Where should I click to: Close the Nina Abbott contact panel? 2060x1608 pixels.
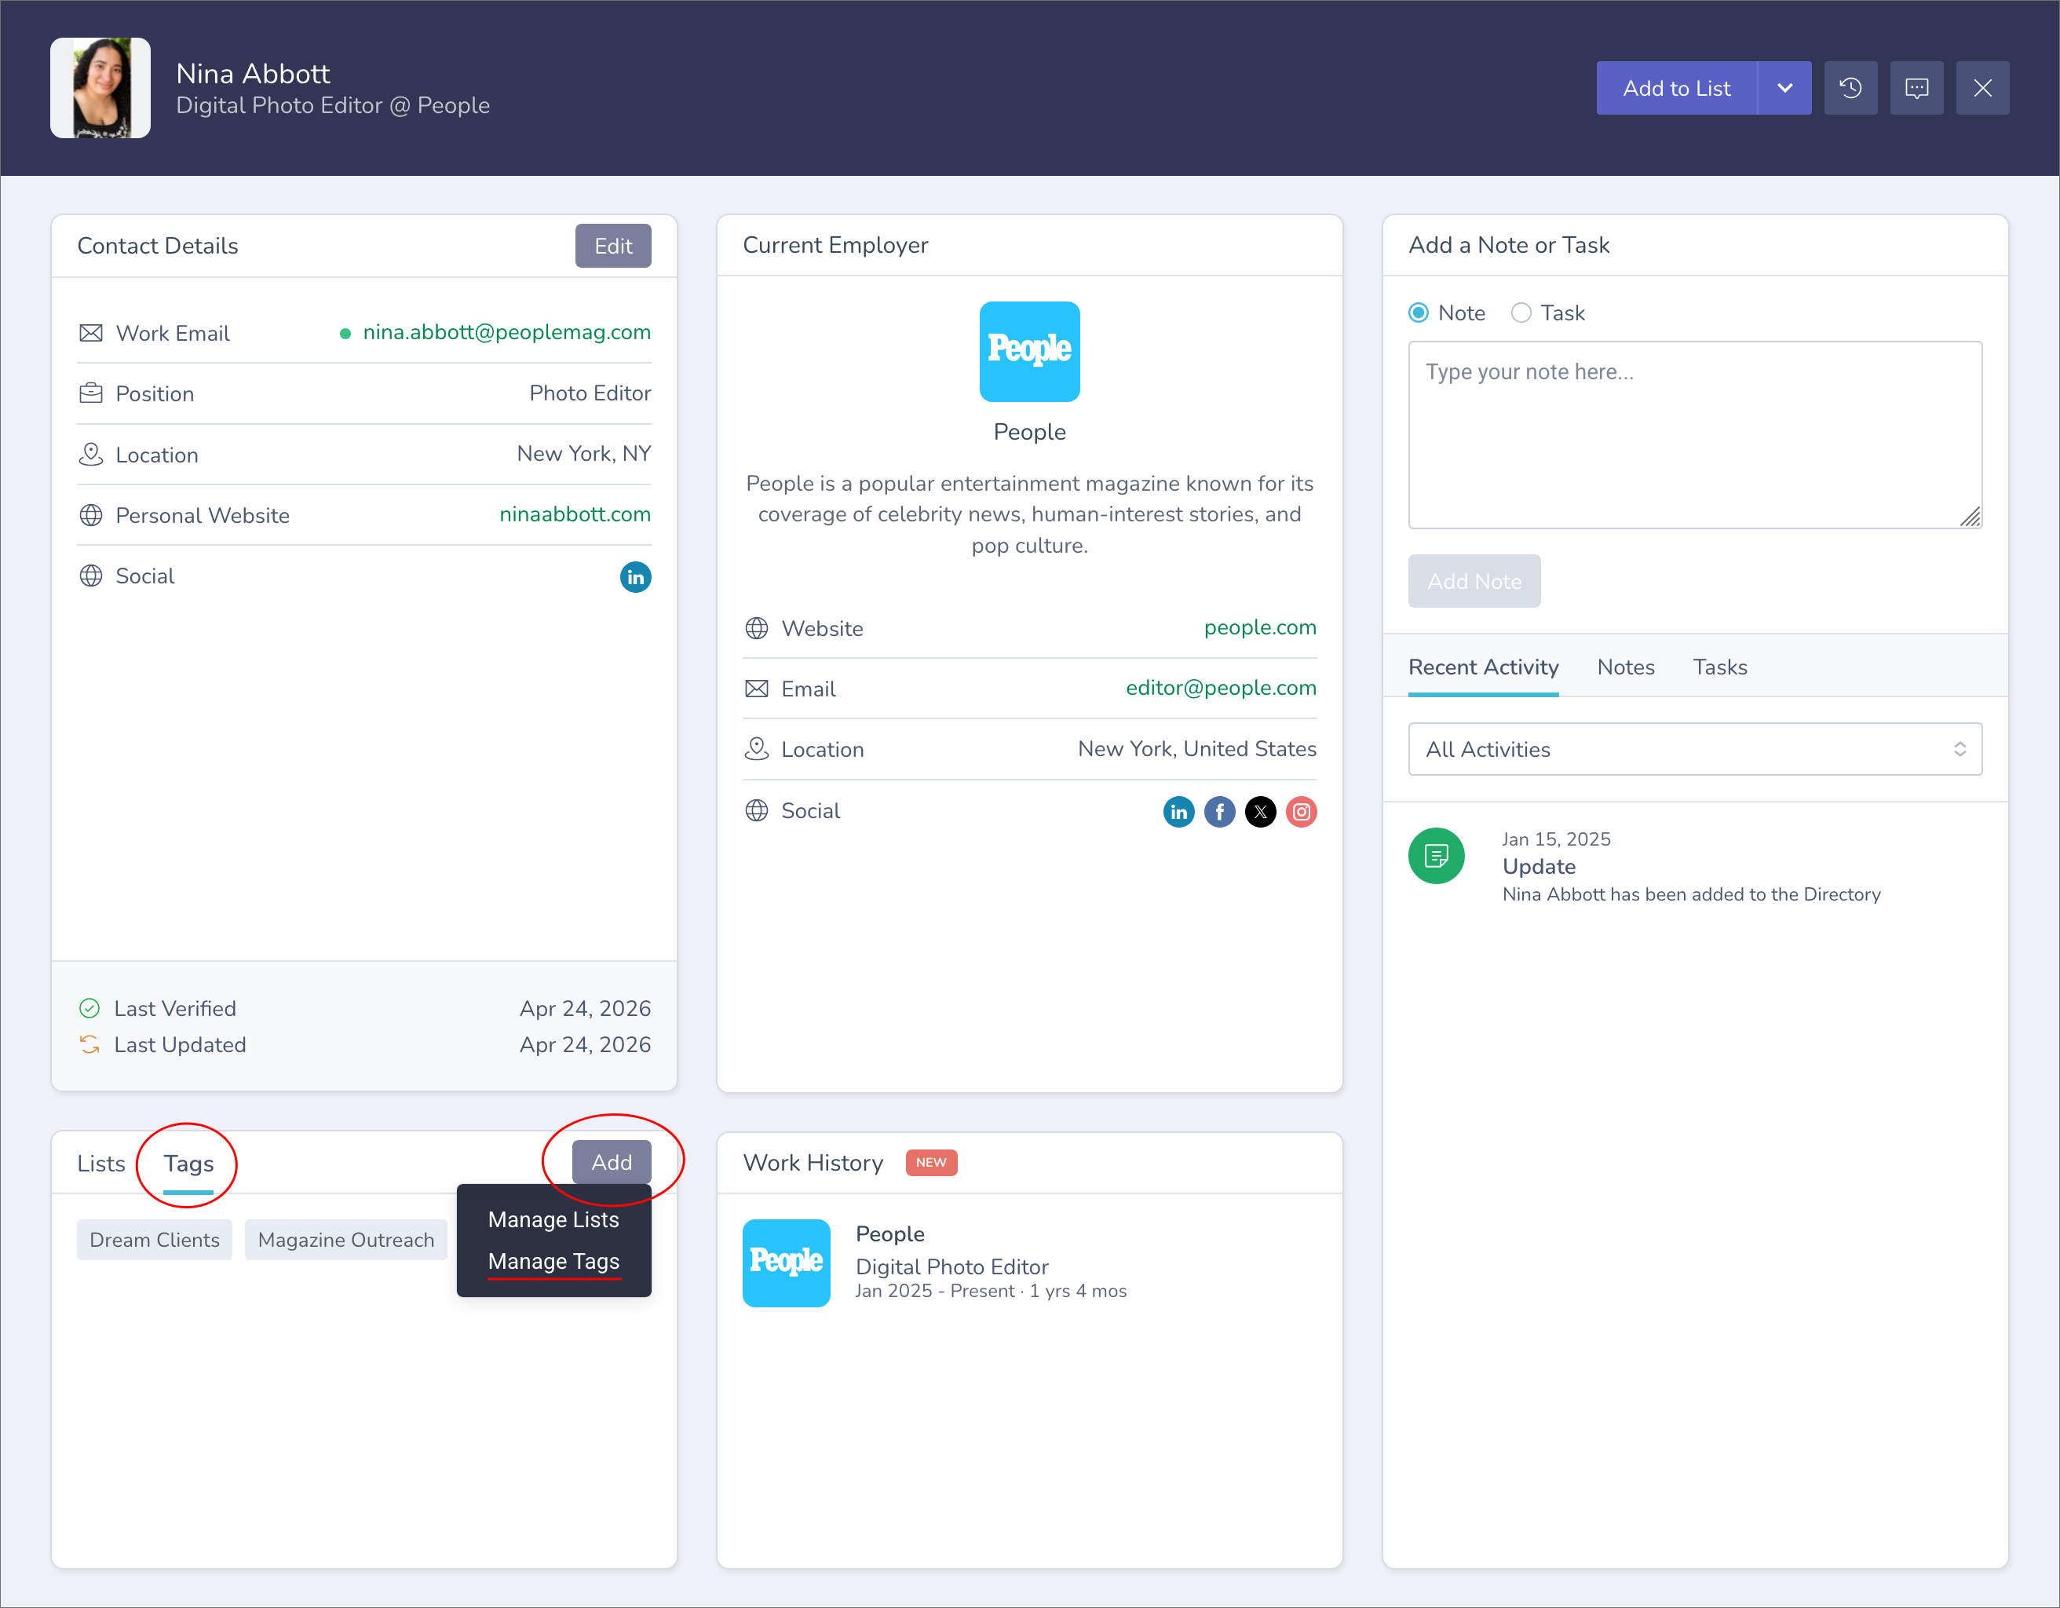coord(1982,88)
